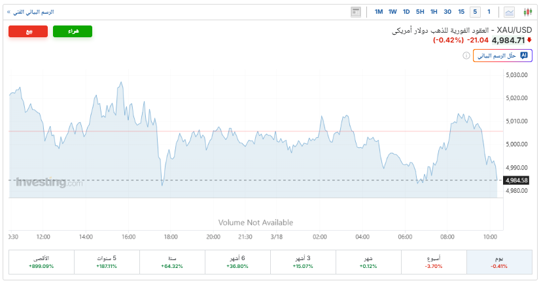Open the 5 years tab showing +187.11%
The height and width of the screenshot is (283, 541).
[107, 262]
